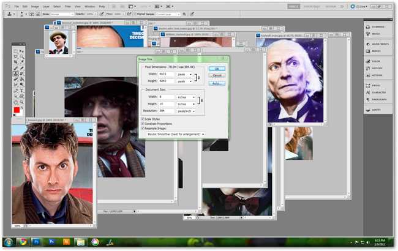Click the Resolution input field
This screenshot has height=251, width=398.
click(x=167, y=111)
